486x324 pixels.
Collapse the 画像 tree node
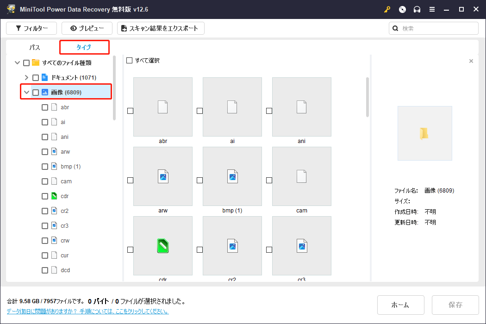(x=26, y=92)
